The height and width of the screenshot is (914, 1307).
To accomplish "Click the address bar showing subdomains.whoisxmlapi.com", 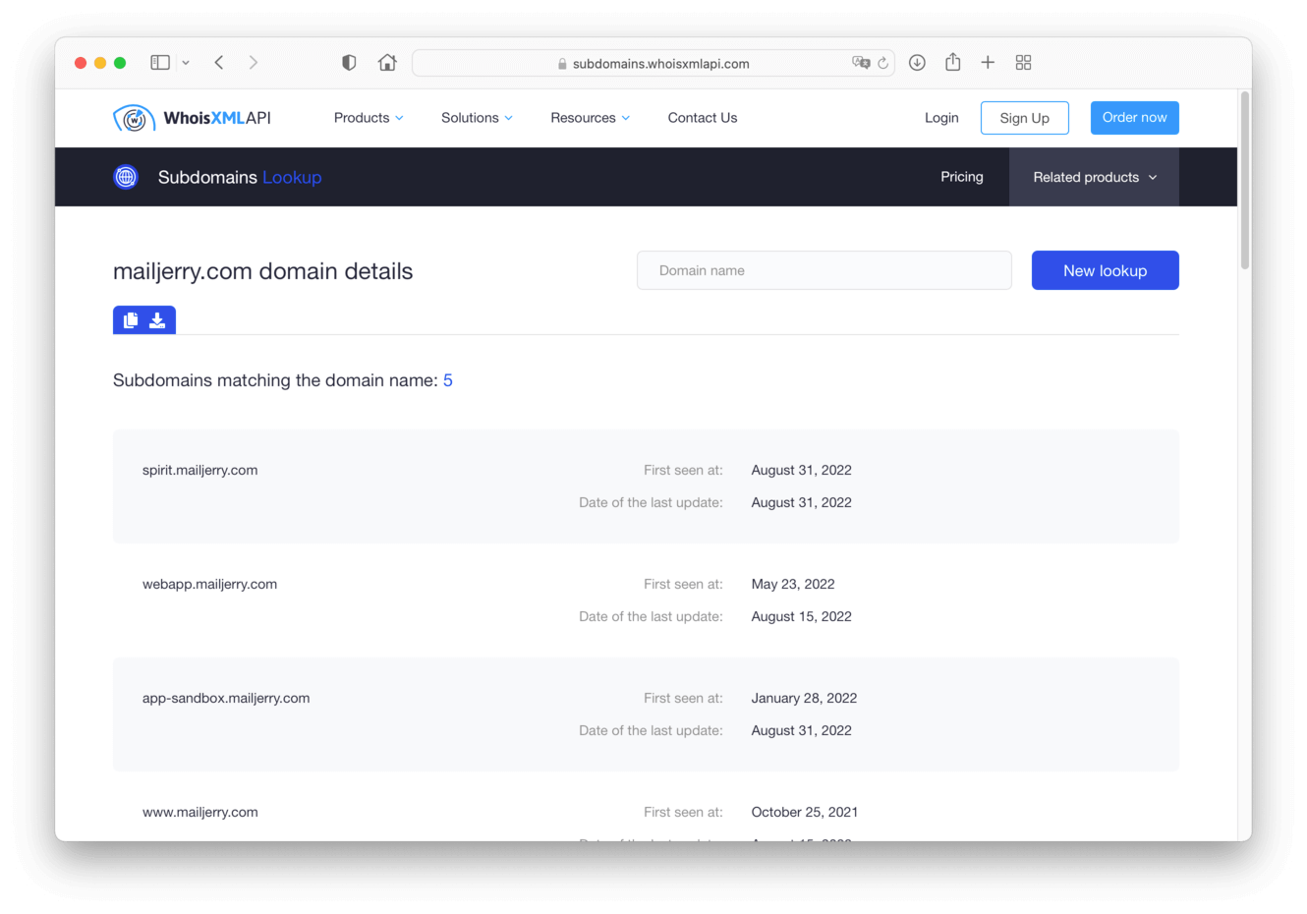I will click(x=653, y=63).
